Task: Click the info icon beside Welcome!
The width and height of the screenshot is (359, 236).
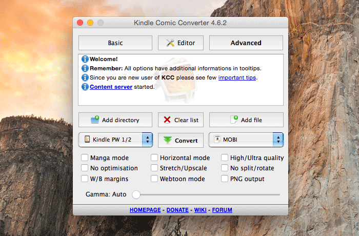Action: pyautogui.click(x=85, y=59)
